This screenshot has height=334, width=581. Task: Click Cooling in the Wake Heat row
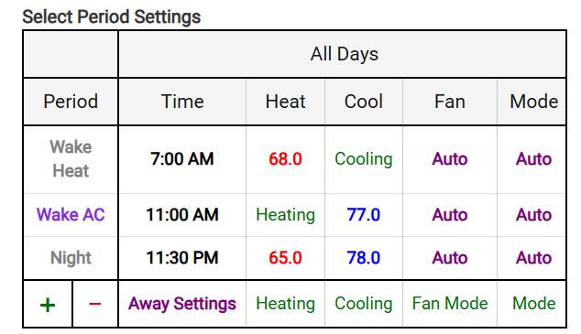(364, 159)
